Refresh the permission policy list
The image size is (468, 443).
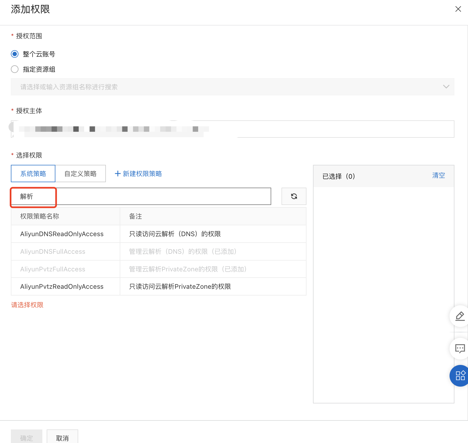294,196
